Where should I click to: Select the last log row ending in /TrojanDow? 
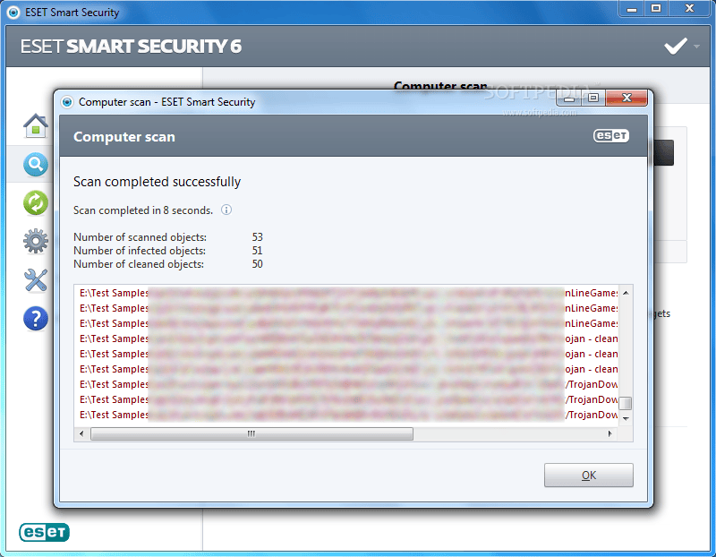348,415
